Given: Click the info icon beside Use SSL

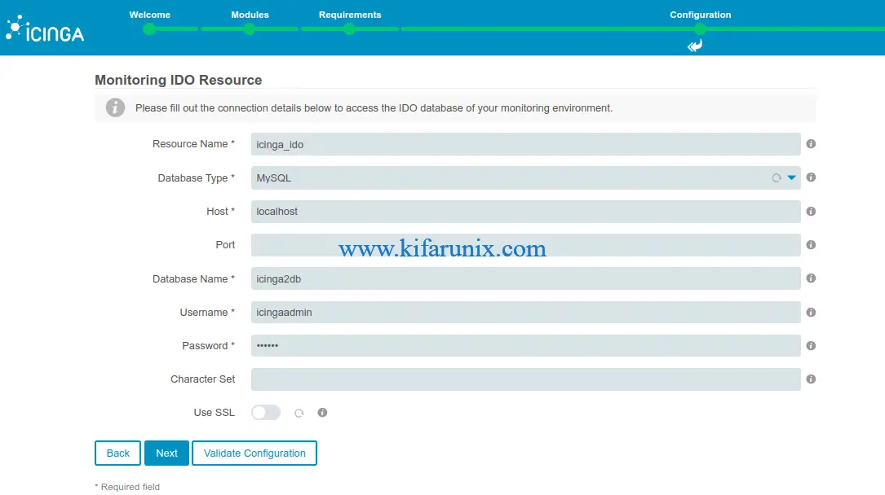Looking at the screenshot, I should tap(322, 413).
